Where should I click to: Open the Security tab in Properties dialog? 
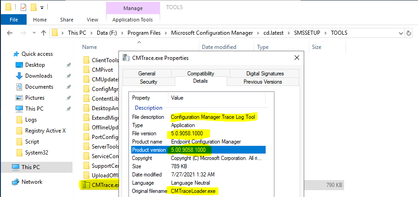click(149, 82)
